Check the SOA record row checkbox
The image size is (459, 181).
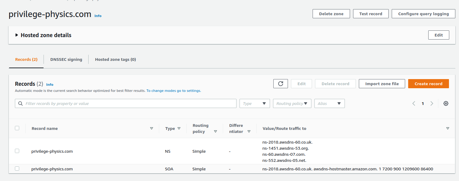pyautogui.click(x=17, y=169)
